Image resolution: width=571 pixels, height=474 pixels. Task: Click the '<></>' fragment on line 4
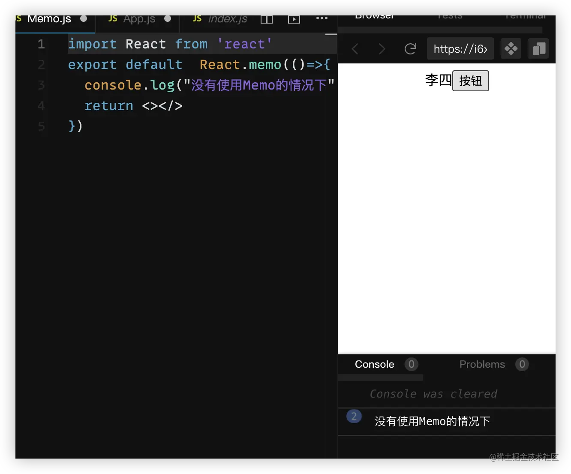pyautogui.click(x=162, y=106)
